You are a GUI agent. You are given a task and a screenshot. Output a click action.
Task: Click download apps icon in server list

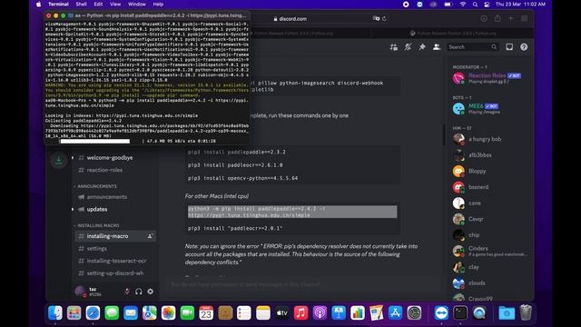click(x=58, y=160)
